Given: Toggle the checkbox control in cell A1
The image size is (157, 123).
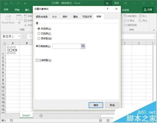Looking at the screenshot, I should (x=10, y=50).
